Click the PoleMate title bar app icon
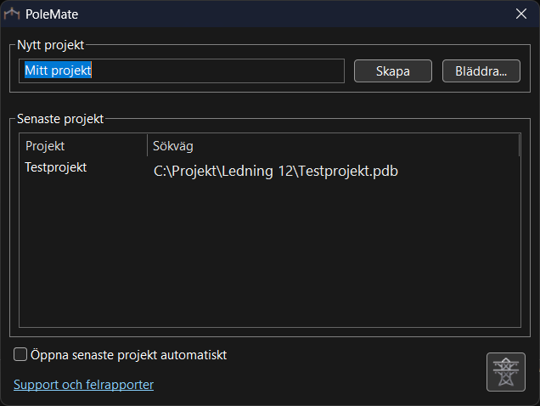 coord(12,14)
